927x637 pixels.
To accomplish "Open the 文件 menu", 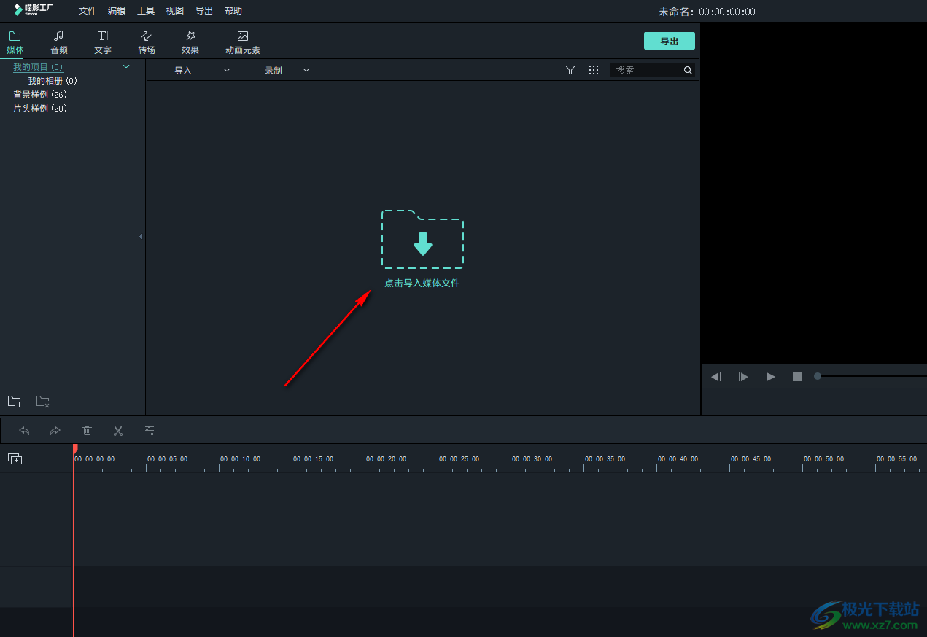I will [x=88, y=11].
